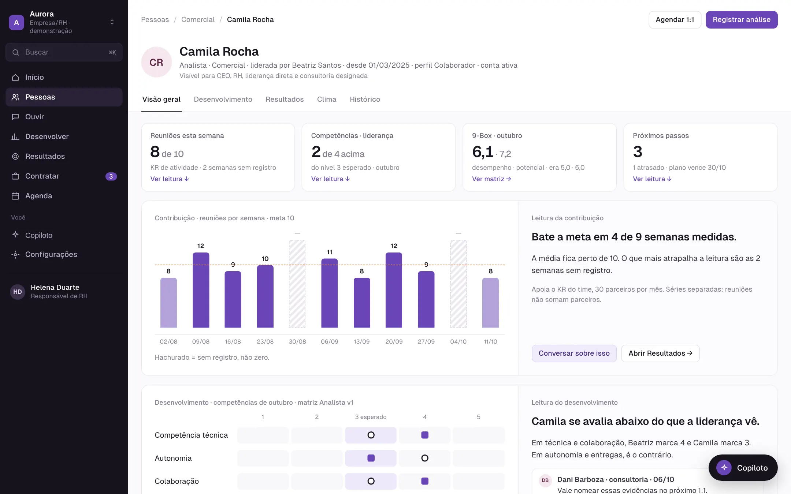Expand the Aurora workspace switcher chevron
The height and width of the screenshot is (494, 791).
coord(112,22)
